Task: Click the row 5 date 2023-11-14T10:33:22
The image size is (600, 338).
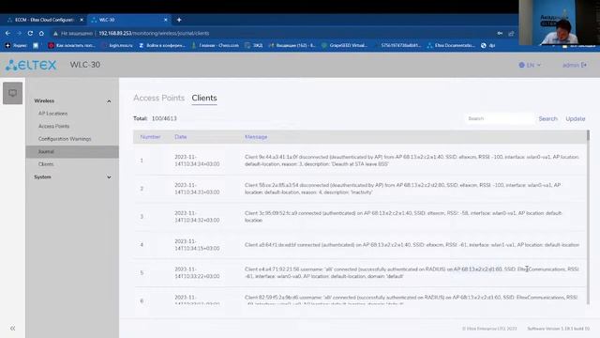Action: (197, 272)
